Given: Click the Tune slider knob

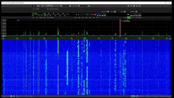Looking at the screenshot, I should (x=125, y=11).
